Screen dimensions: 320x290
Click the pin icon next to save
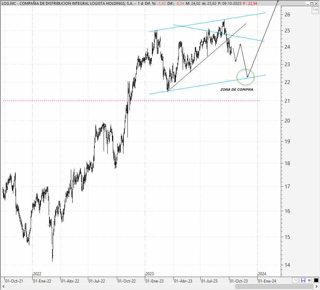tap(309, 280)
